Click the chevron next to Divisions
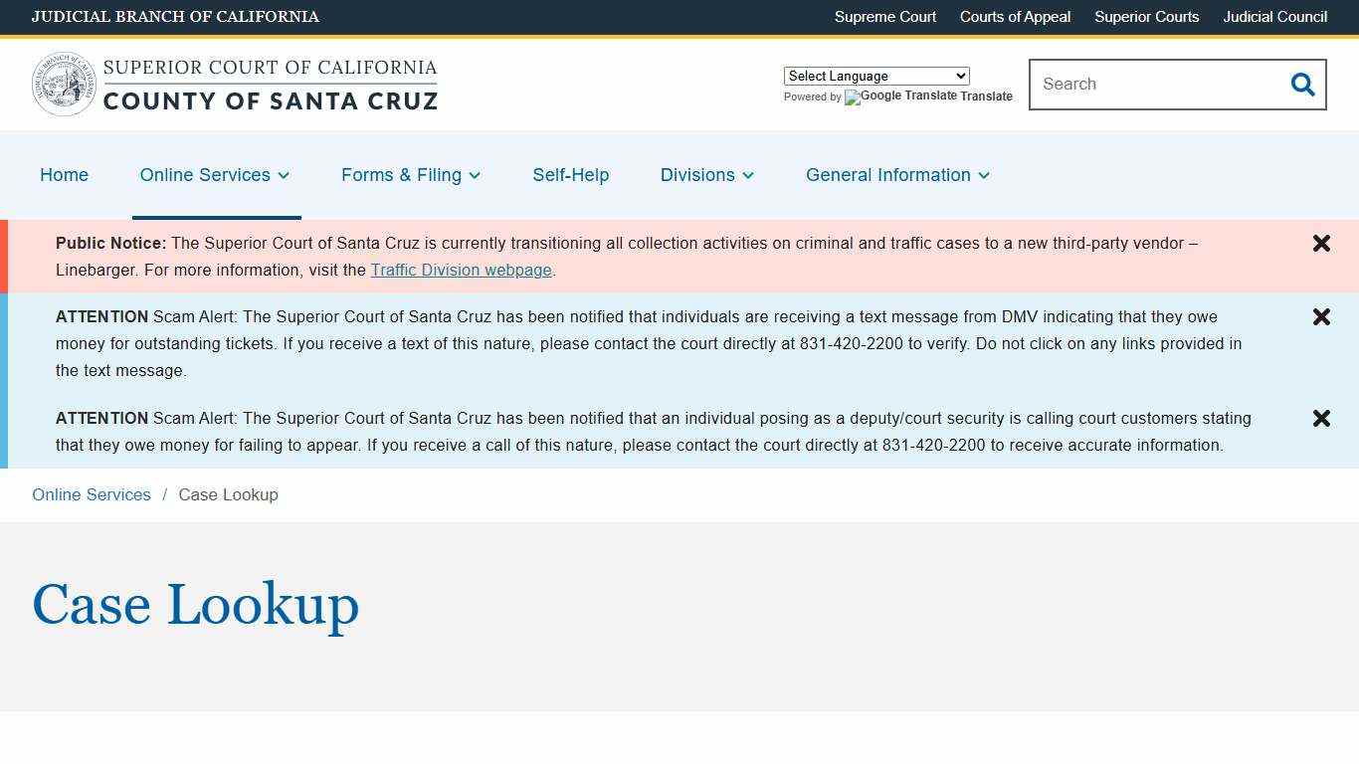Viewport: 1359px width, 764px height. point(748,176)
